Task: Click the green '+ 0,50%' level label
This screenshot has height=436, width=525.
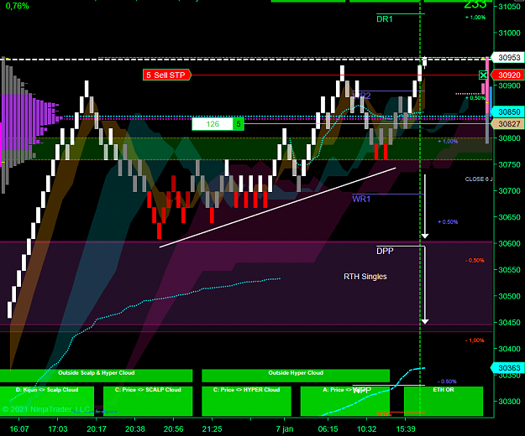Action: pos(475,98)
